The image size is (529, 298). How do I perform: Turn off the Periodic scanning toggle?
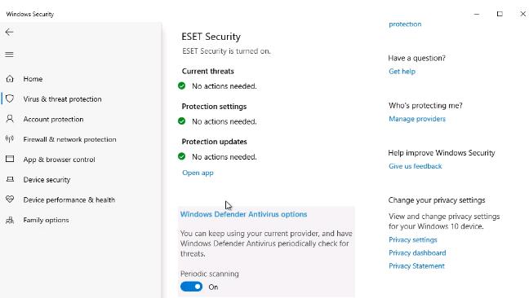191,287
